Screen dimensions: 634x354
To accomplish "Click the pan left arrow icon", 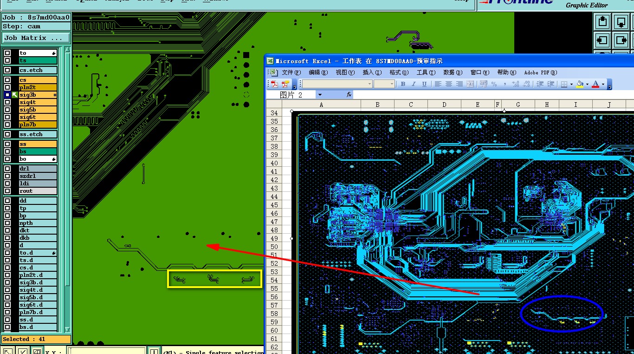I will (x=603, y=40).
